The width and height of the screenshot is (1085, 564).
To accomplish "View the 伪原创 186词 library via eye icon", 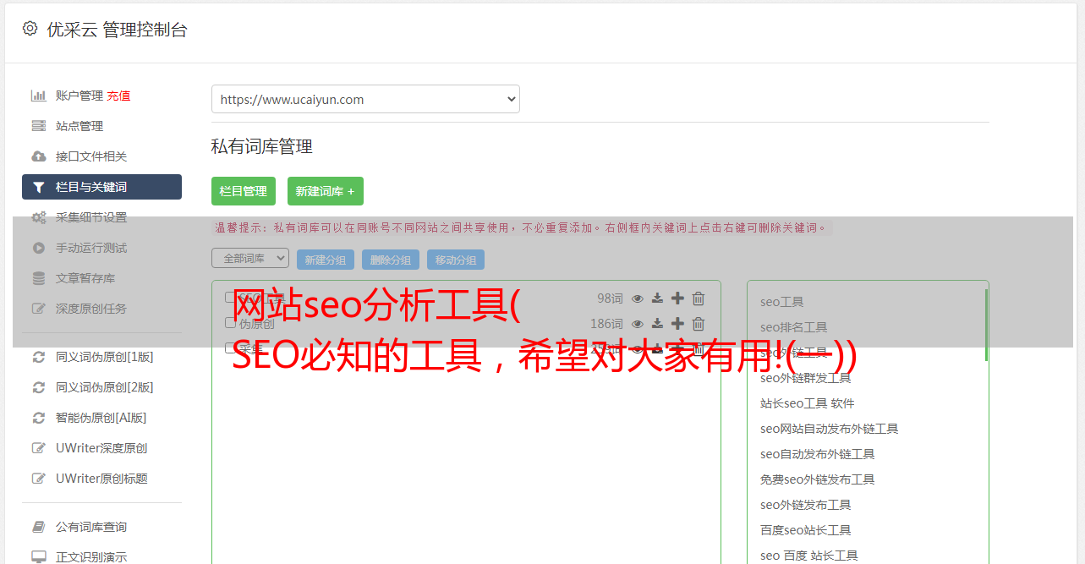I will [x=638, y=324].
